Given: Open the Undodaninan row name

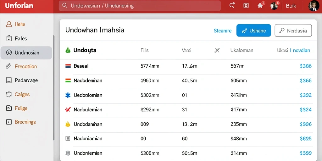Looking at the screenshot, I should coord(88,124).
